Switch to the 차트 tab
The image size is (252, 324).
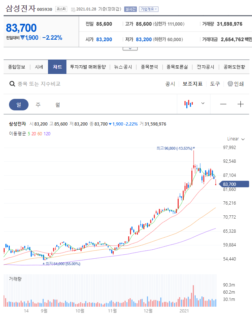click(x=57, y=67)
